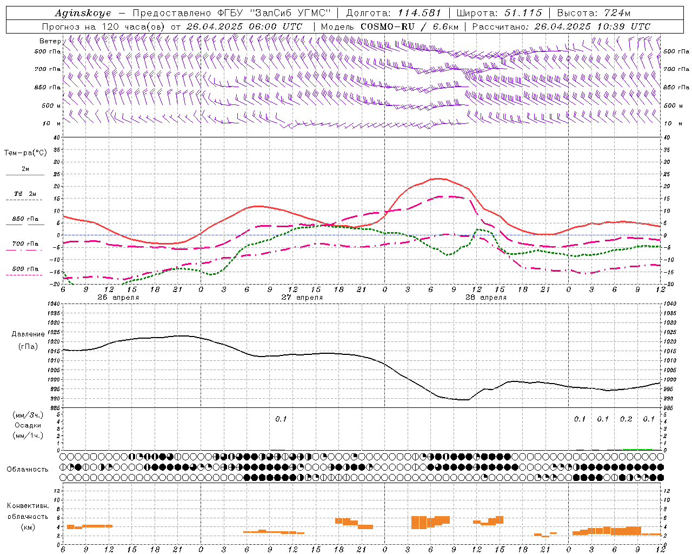Click the Aginskoye station title

[x=83, y=13]
